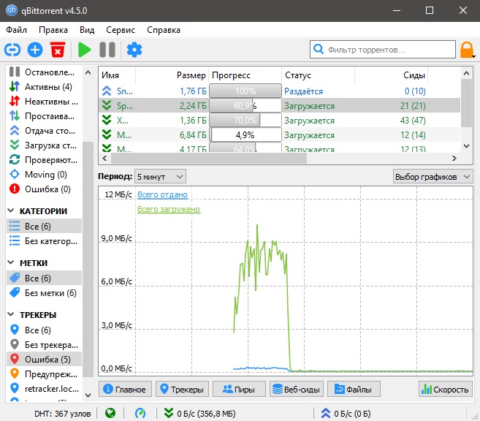Click the pause torrents toolbar icon
This screenshot has height=421, width=480.
[x=107, y=50]
